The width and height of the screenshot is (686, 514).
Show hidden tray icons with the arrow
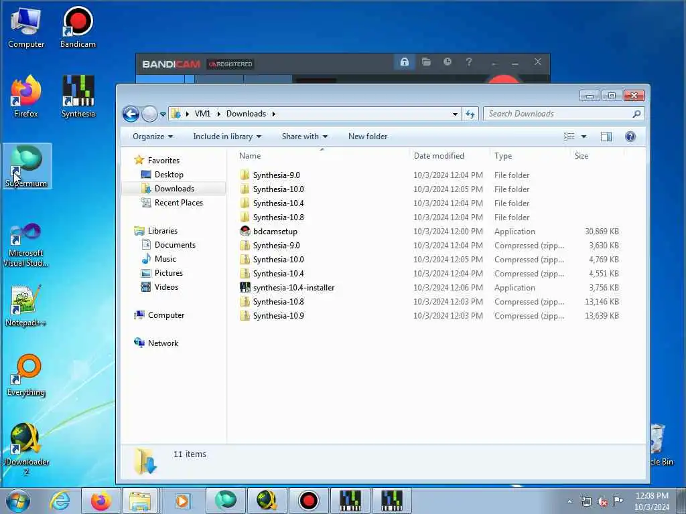tap(569, 502)
